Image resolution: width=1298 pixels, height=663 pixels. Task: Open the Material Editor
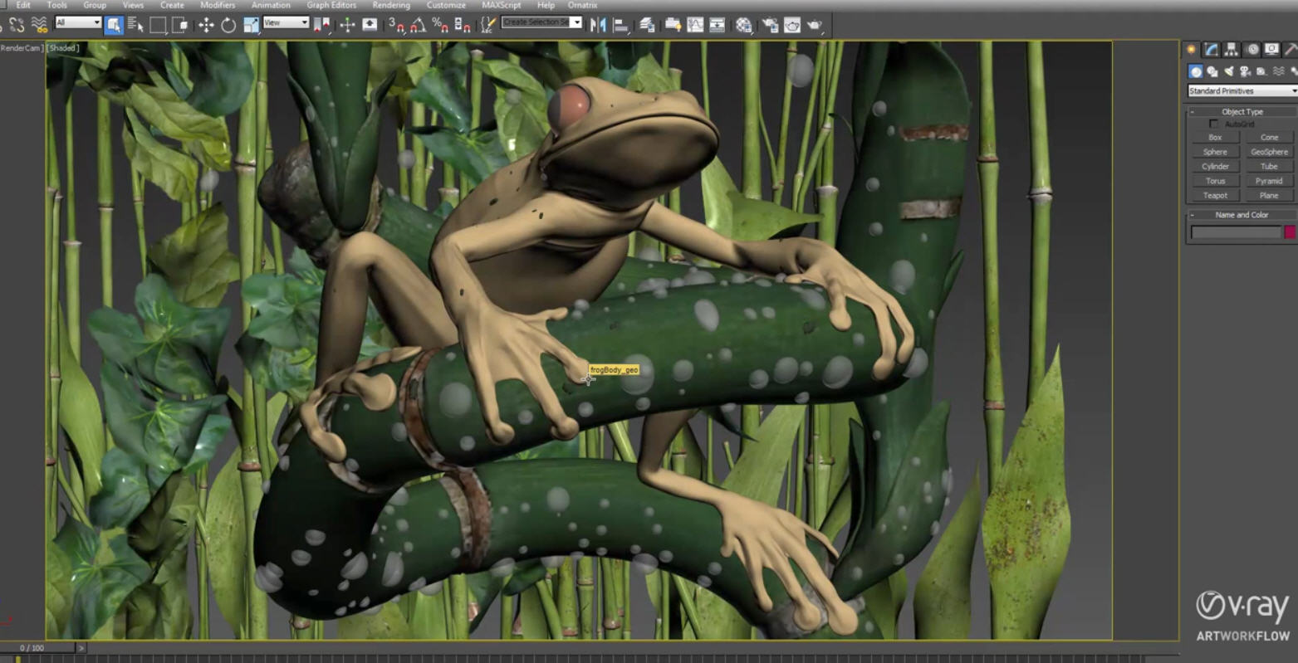744,25
